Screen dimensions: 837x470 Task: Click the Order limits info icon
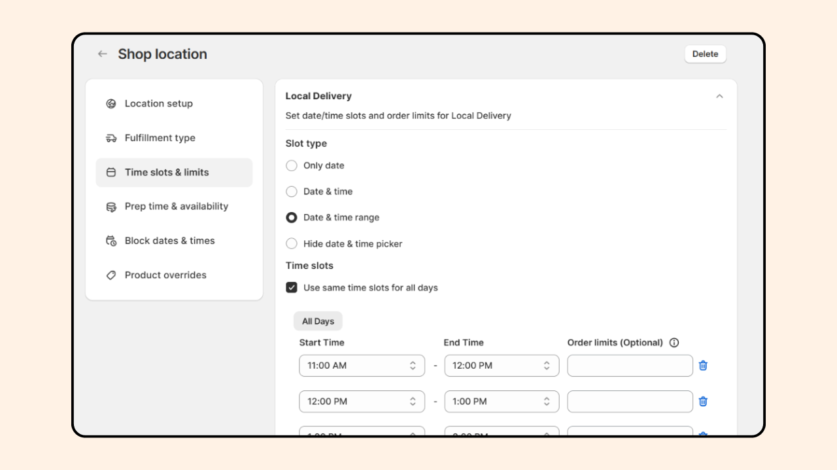coord(674,343)
